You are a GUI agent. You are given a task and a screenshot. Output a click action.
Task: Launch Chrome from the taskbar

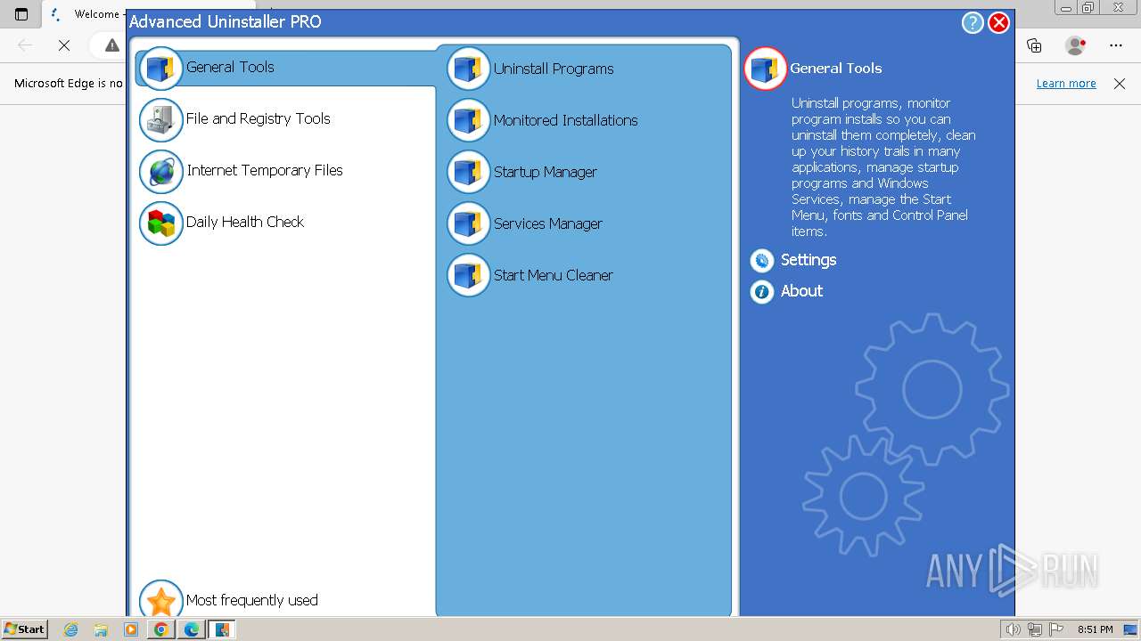[160, 629]
